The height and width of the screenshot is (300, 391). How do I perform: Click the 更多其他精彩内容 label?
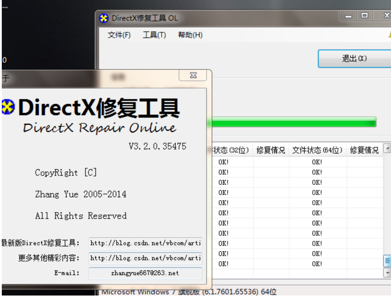pyautogui.click(x=49, y=258)
